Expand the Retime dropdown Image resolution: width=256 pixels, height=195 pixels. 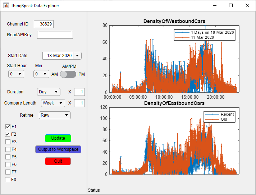[55, 115]
